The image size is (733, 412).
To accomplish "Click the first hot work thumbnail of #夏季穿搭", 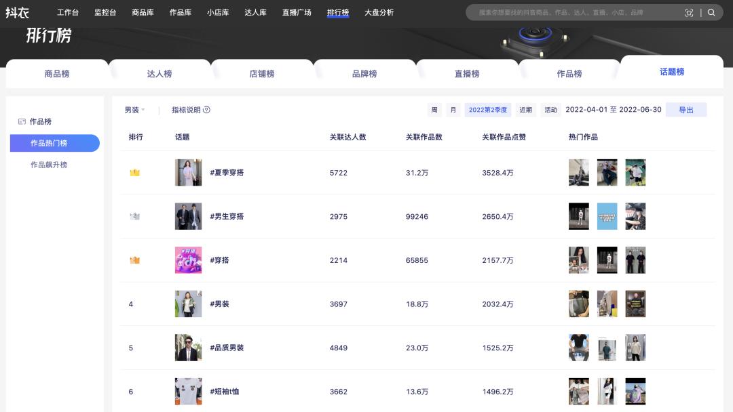I will click(578, 173).
